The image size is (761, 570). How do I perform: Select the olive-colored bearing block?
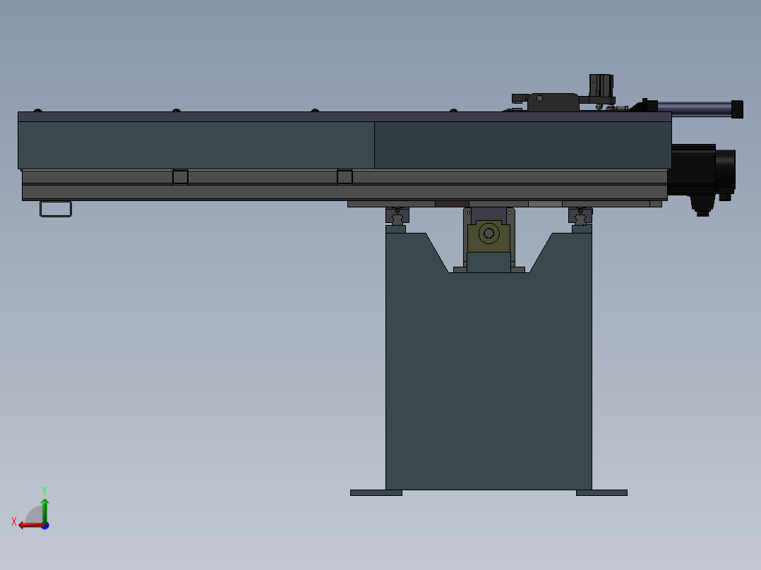click(x=489, y=236)
